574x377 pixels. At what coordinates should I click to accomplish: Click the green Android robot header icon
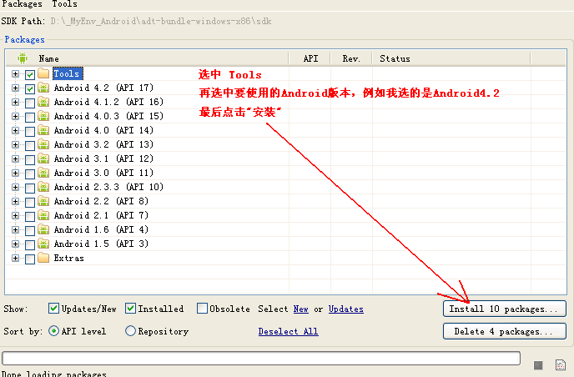click(23, 58)
